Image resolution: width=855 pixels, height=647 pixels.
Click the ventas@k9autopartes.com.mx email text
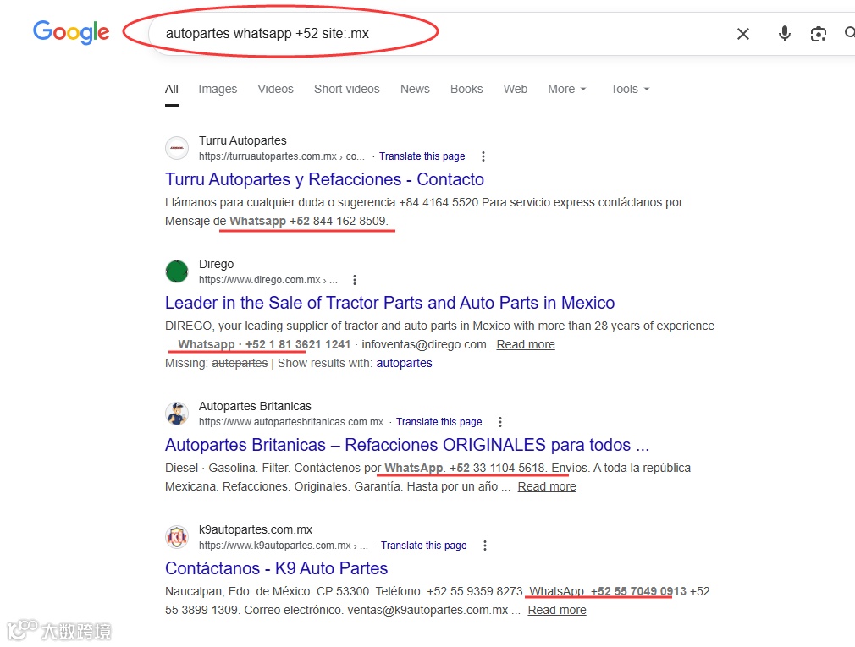427,611
